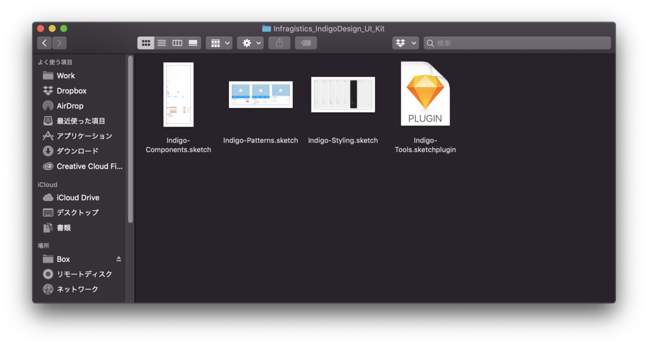648x346 pixels.
Task: Select the Indigo-Tools.sketchplugin plugin icon
Action: (x=426, y=94)
